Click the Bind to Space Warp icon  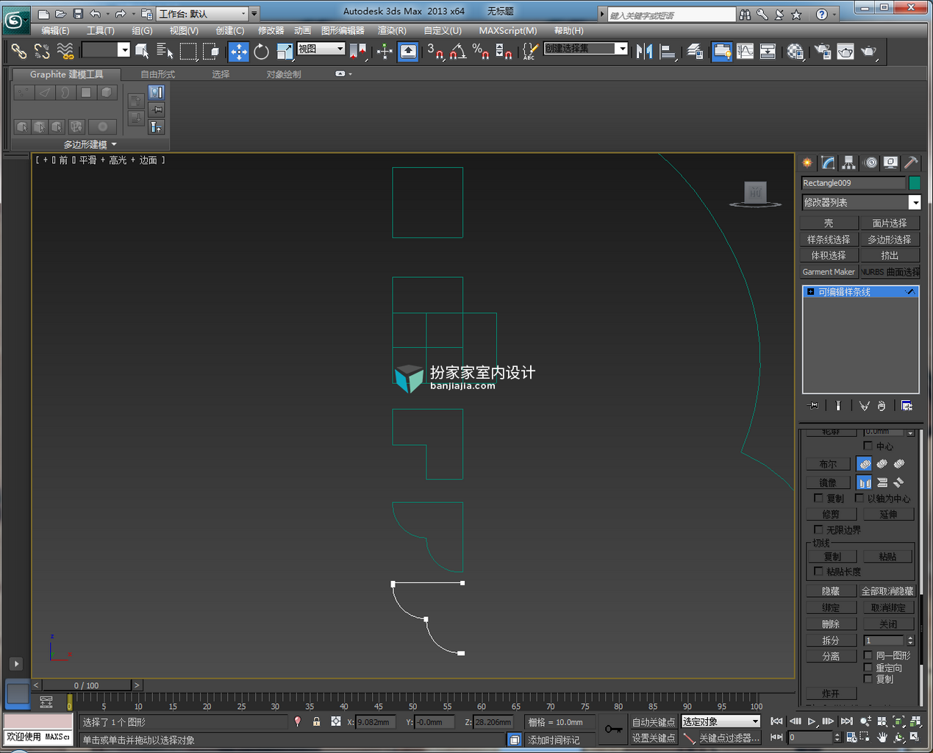[x=65, y=51]
